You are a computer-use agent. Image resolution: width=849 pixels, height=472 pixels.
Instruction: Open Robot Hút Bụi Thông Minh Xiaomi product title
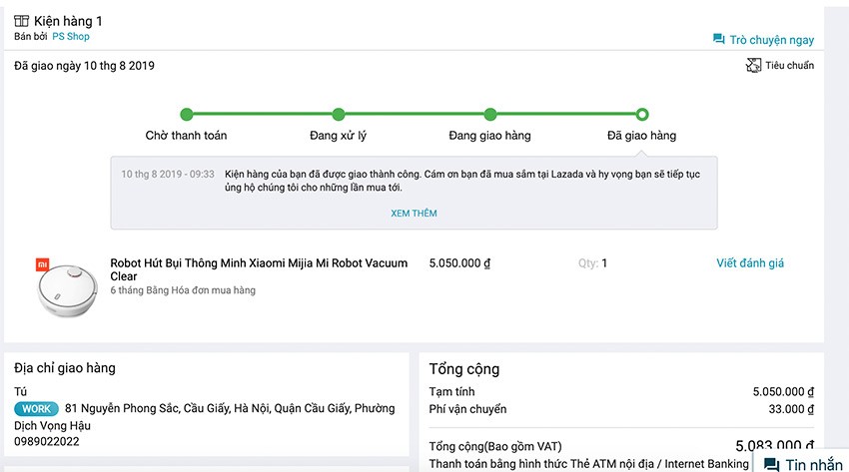259,269
